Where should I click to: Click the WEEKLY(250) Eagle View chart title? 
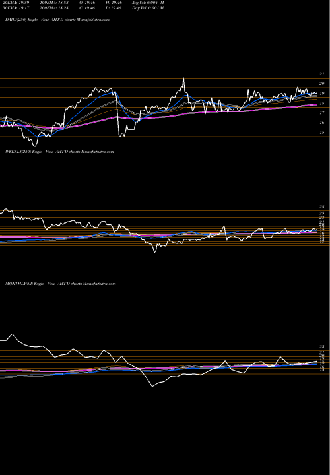coord(59,152)
